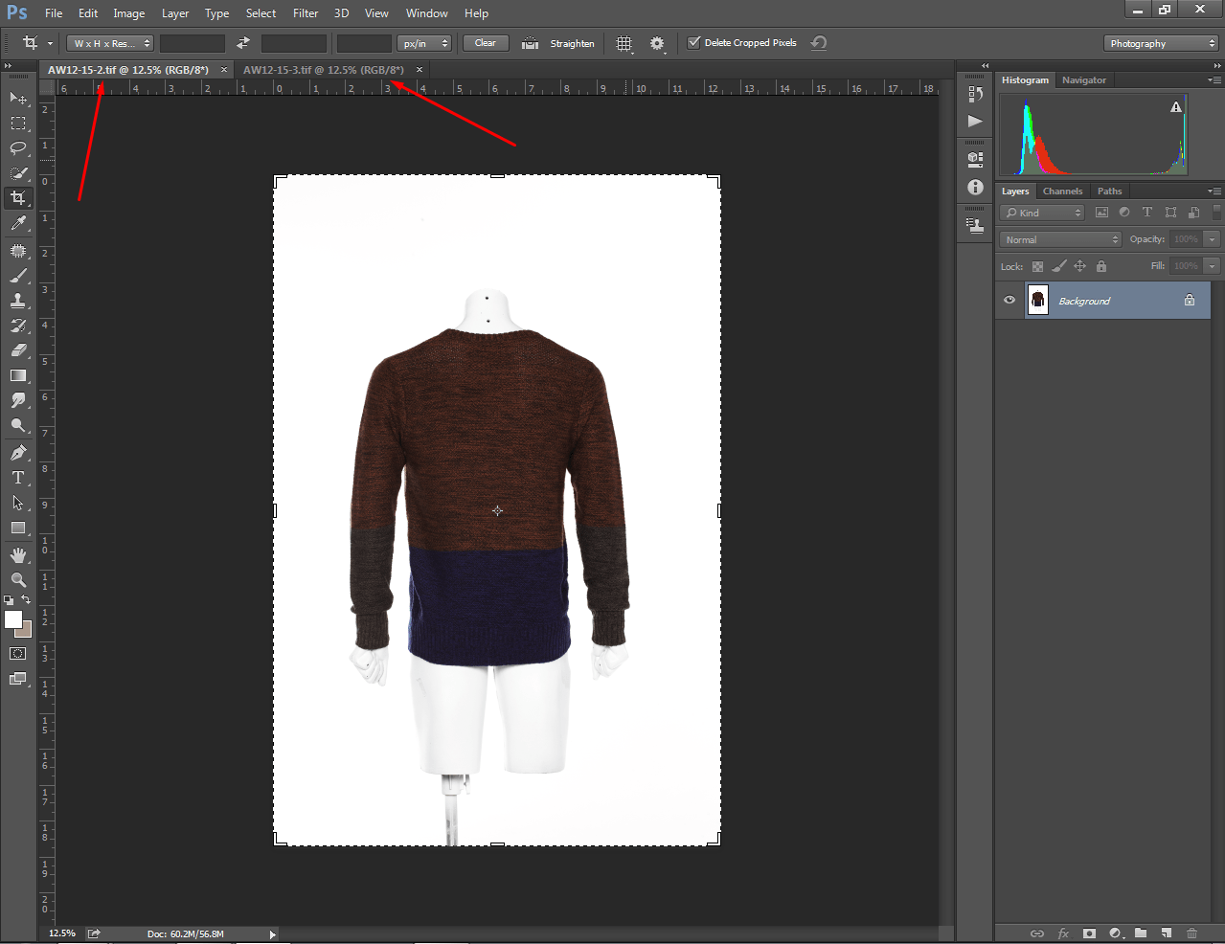Open the Histogram panel flyout menu
Viewport: 1225px width, 944px height.
[1214, 79]
